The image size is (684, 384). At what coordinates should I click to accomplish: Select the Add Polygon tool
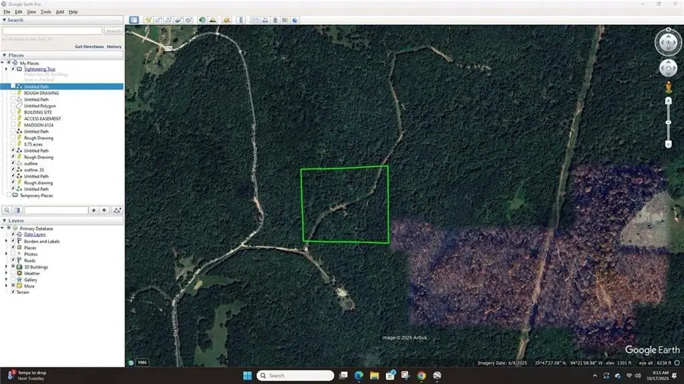[x=158, y=20]
